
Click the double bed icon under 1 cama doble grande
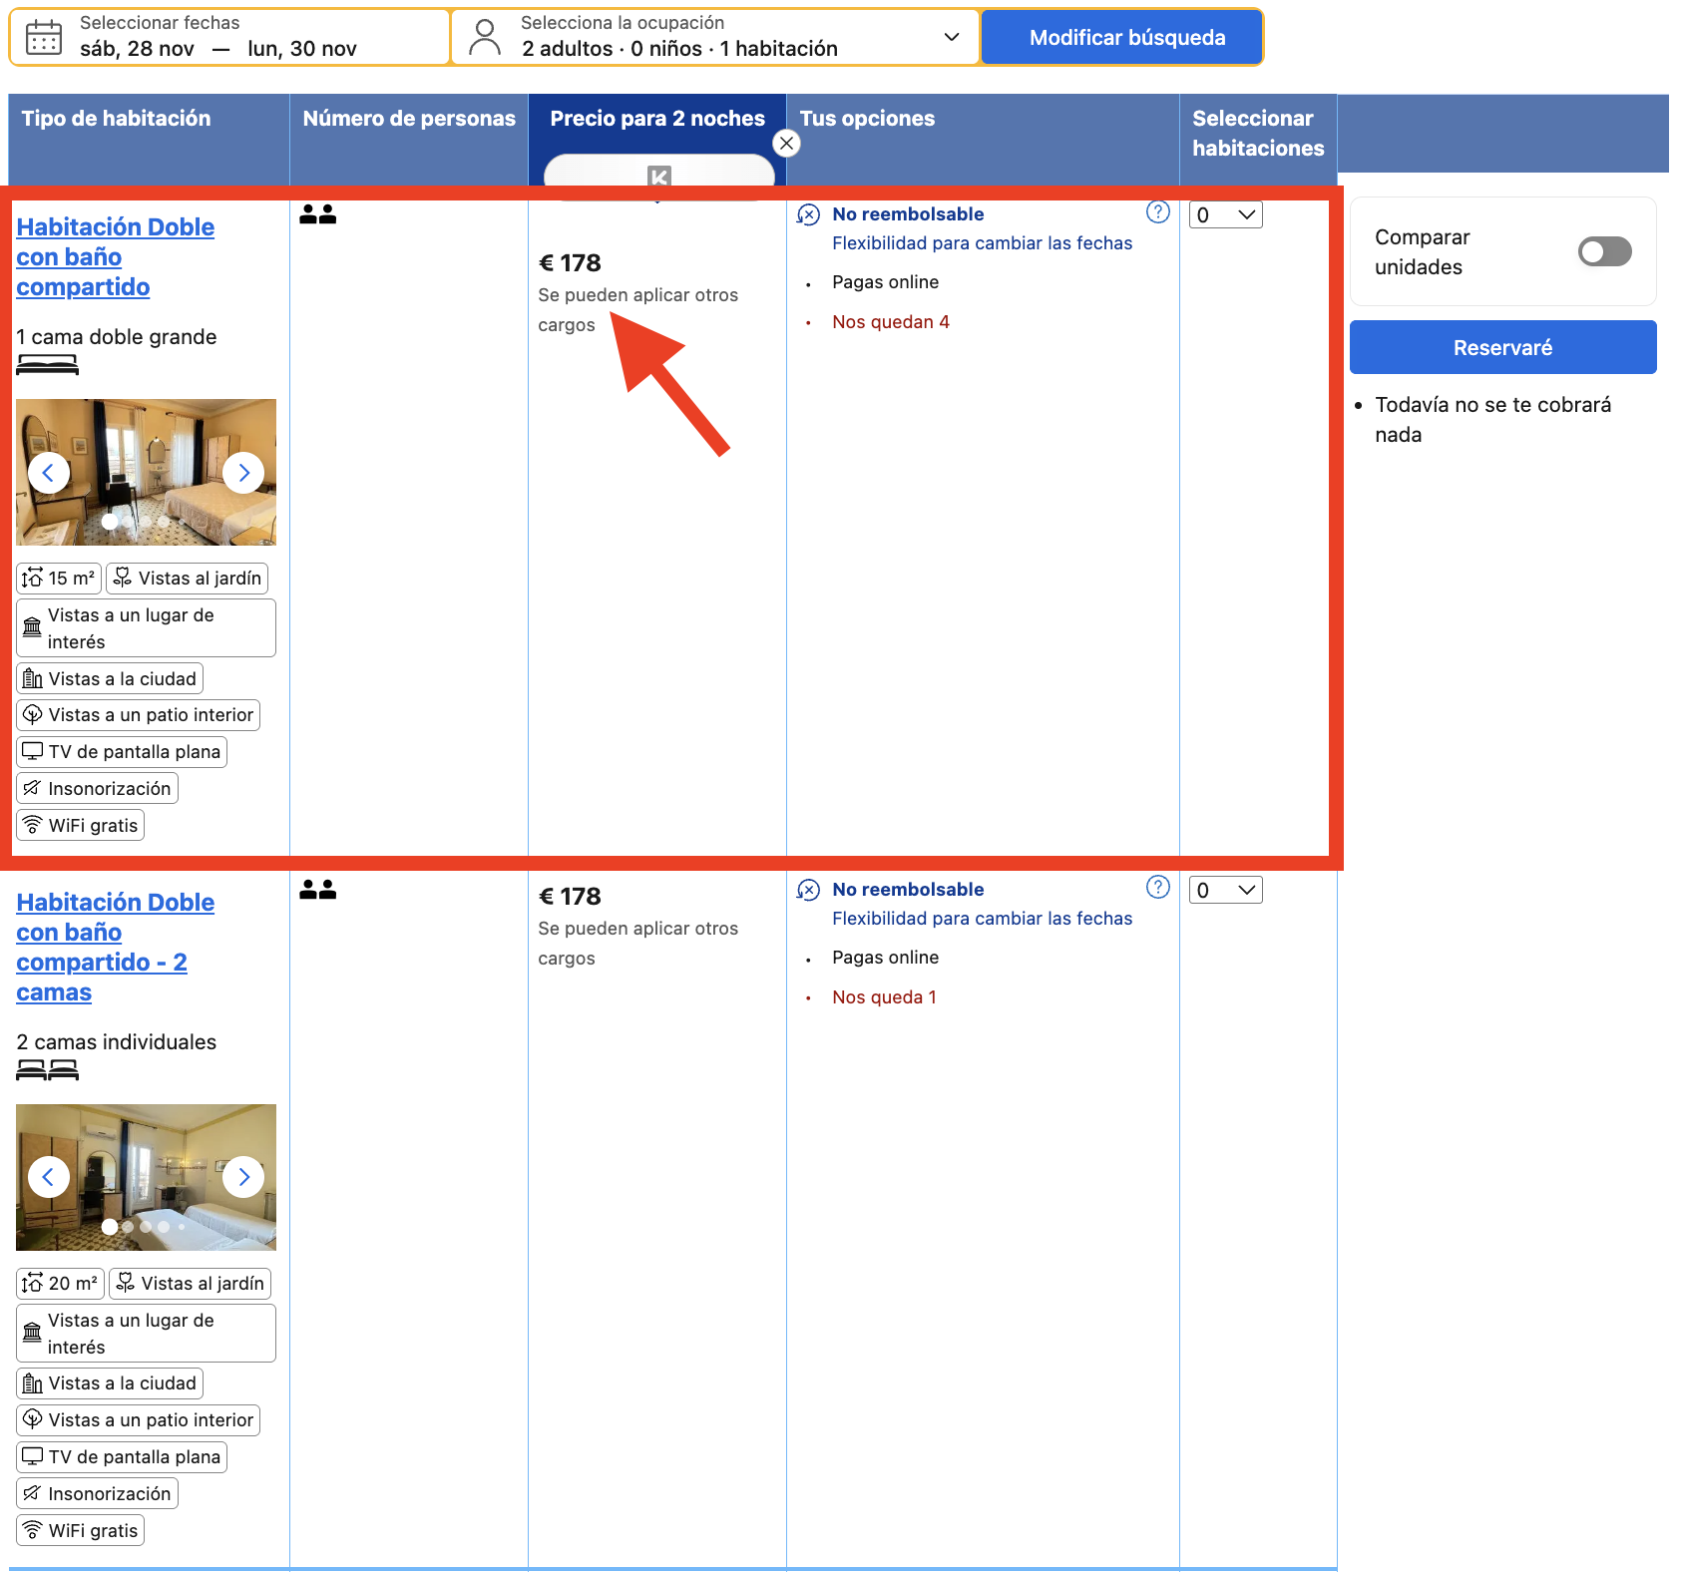(x=47, y=365)
